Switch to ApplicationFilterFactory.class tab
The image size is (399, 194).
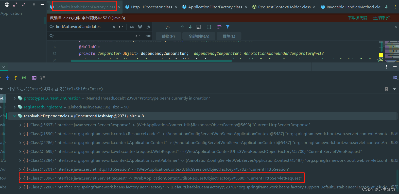215,7
